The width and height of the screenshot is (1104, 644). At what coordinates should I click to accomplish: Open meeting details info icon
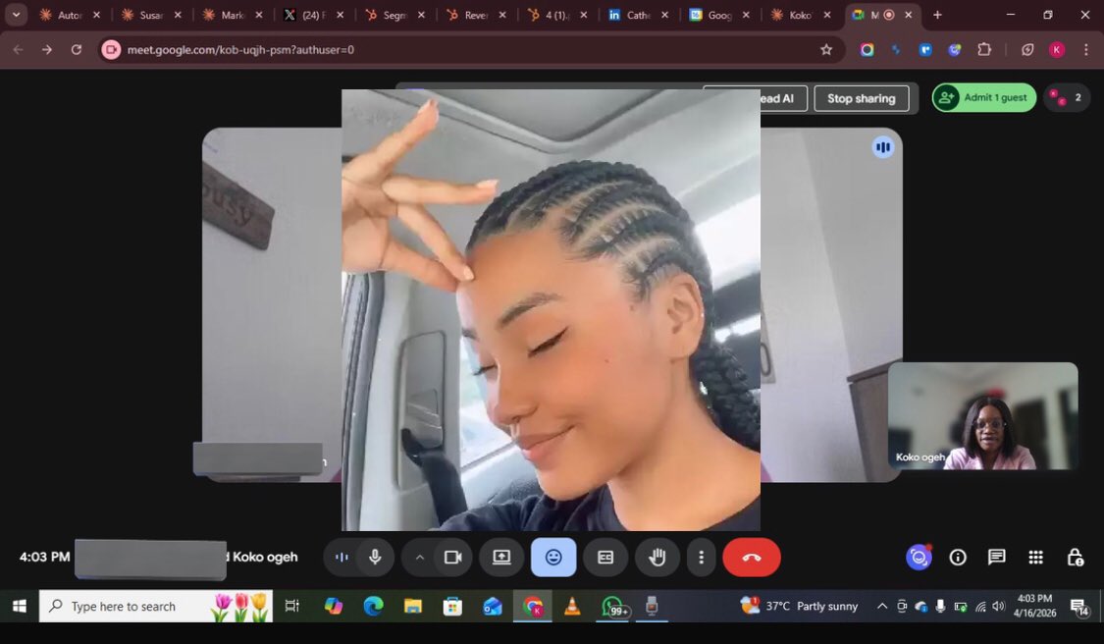click(x=958, y=558)
